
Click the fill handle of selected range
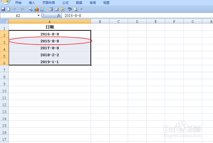pyautogui.click(x=91, y=65)
